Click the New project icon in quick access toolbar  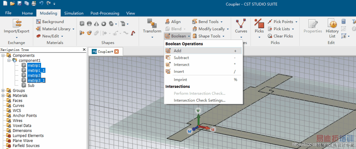pyautogui.click(x=5, y=4)
